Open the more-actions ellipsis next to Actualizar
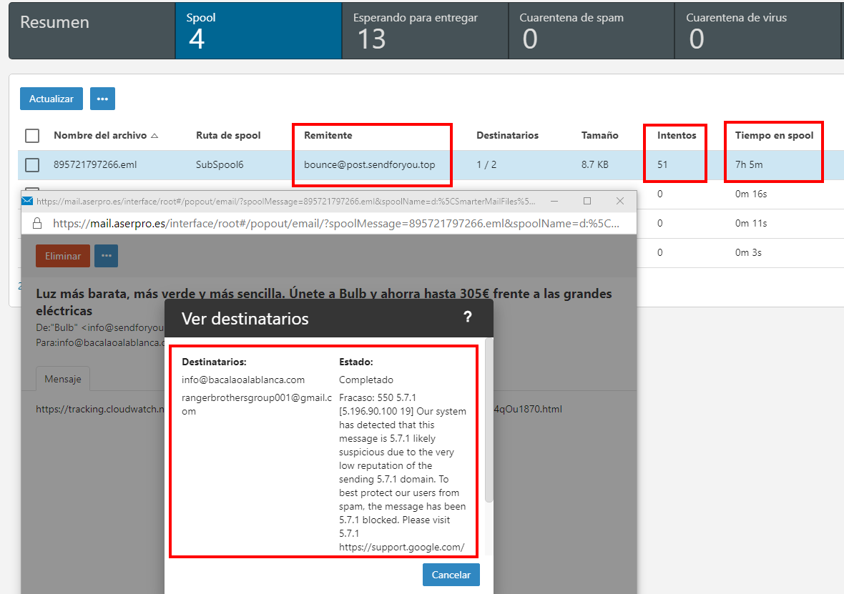Viewport: 844px width, 594px height. point(102,99)
